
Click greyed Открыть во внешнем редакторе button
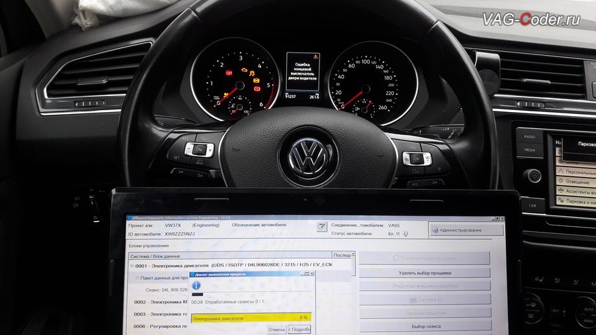(x=424, y=286)
